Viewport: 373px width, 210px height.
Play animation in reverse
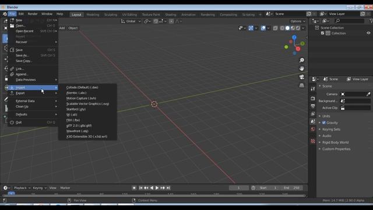pos(152,188)
